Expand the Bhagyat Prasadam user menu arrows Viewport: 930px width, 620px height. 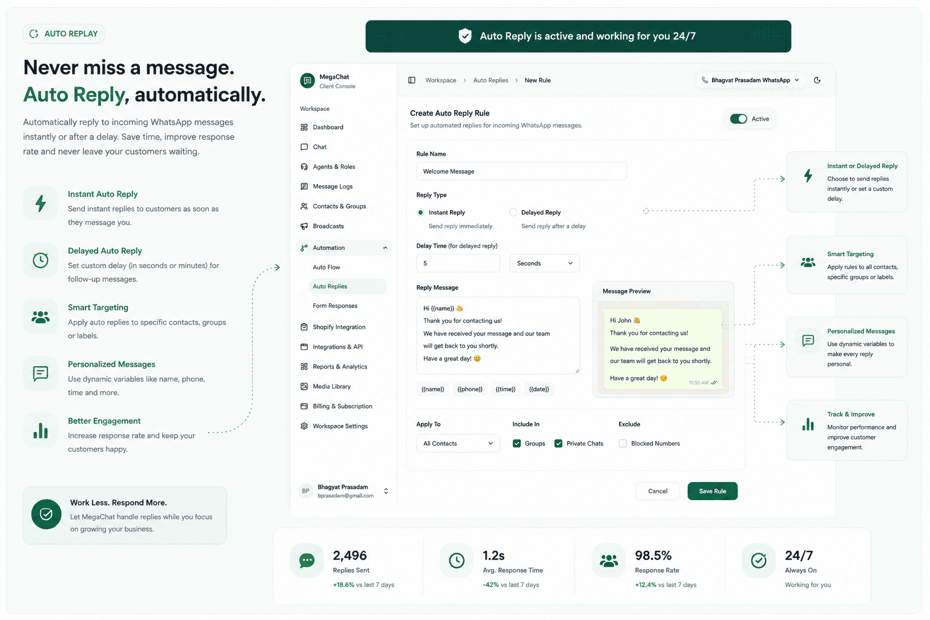386,491
